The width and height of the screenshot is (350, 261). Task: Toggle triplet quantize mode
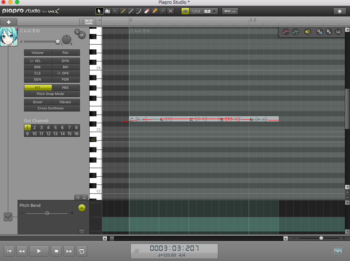click(x=207, y=11)
